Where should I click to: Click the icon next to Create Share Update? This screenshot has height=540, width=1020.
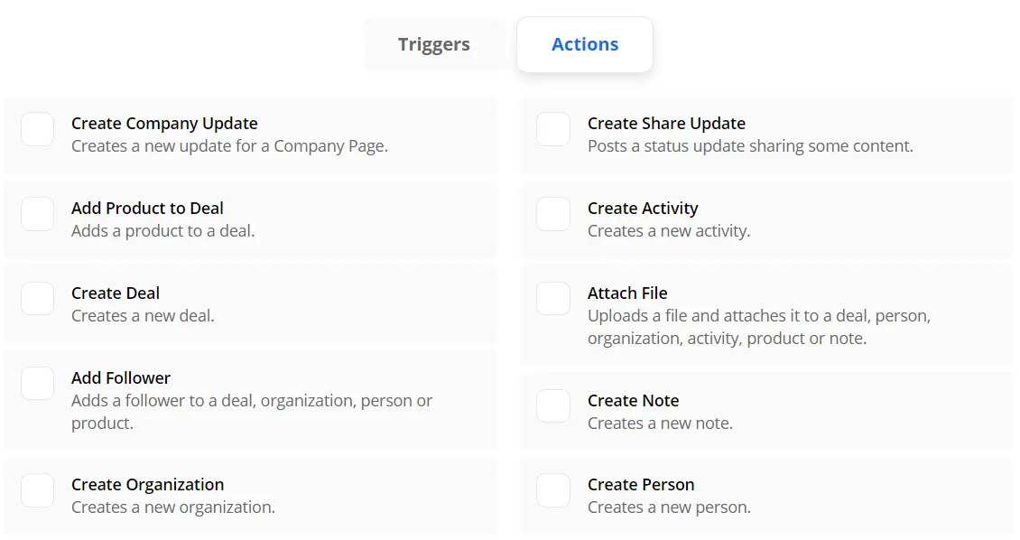pos(553,129)
